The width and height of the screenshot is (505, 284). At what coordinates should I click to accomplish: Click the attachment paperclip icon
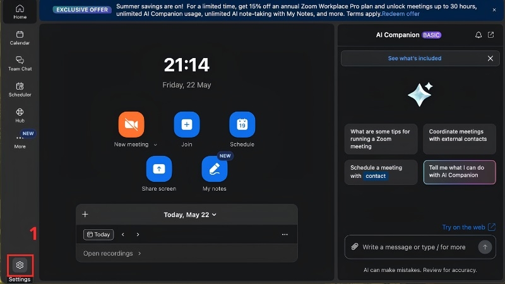pos(354,247)
